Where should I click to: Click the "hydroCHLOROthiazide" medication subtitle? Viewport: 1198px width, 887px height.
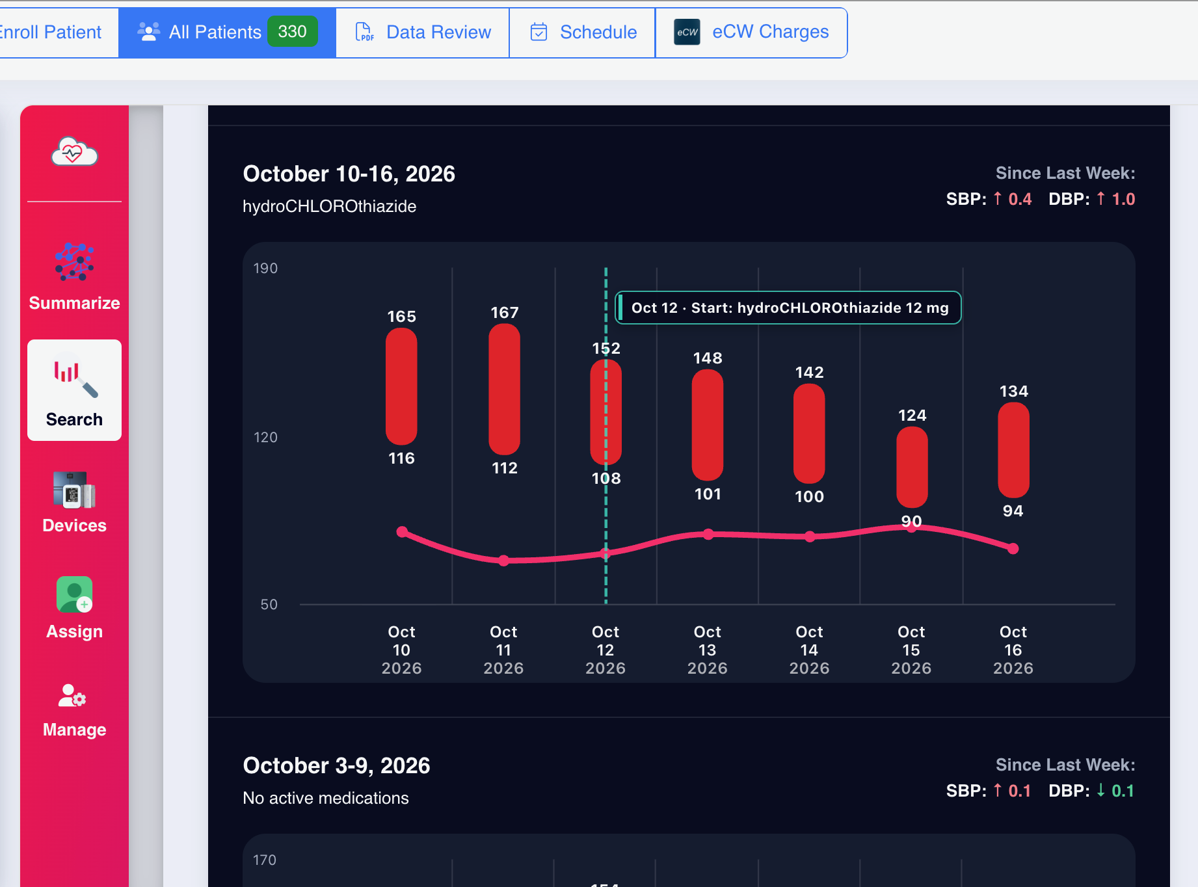329,206
